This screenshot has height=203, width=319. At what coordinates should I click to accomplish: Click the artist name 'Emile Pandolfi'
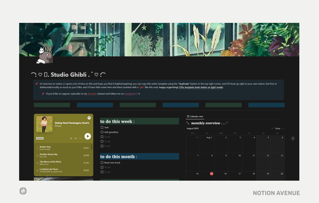(x=45, y=150)
